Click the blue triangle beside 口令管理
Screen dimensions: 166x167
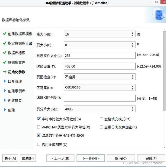tap(5, 81)
